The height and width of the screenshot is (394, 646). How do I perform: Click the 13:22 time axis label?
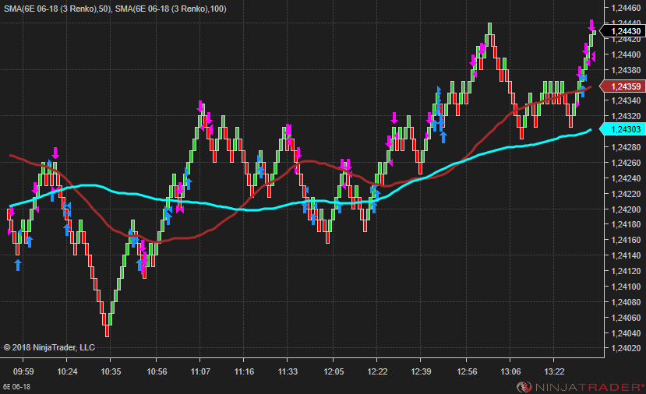(x=555, y=371)
